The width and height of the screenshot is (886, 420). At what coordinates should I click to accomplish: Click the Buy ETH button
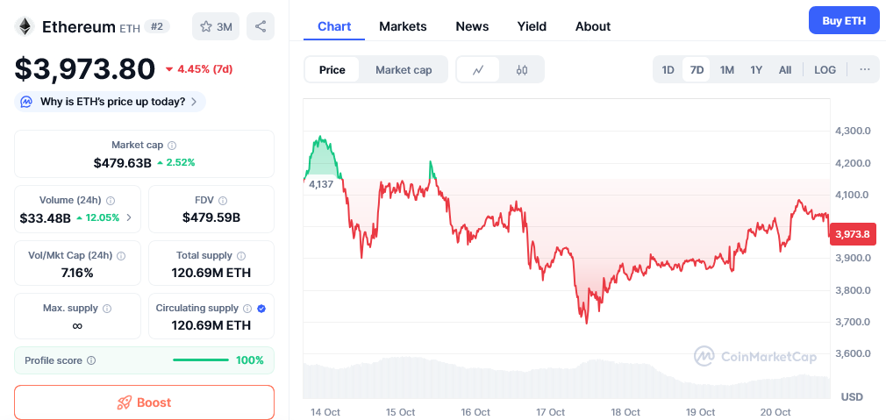843,20
